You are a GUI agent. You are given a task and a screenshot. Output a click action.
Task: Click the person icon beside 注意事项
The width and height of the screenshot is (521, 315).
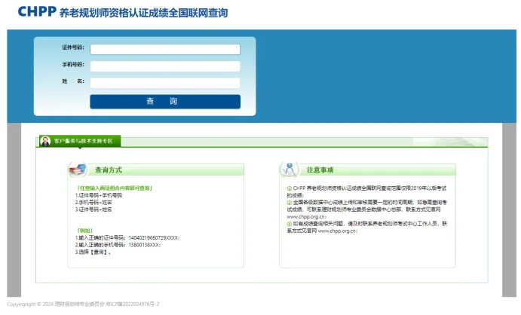coord(288,169)
